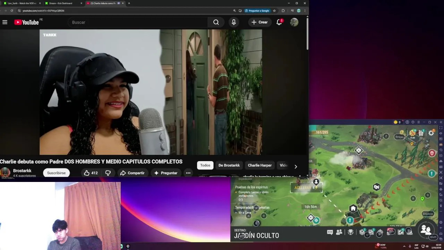Select the Todos filter chip
Image resolution: width=444 pixels, height=250 pixels.
tap(205, 165)
